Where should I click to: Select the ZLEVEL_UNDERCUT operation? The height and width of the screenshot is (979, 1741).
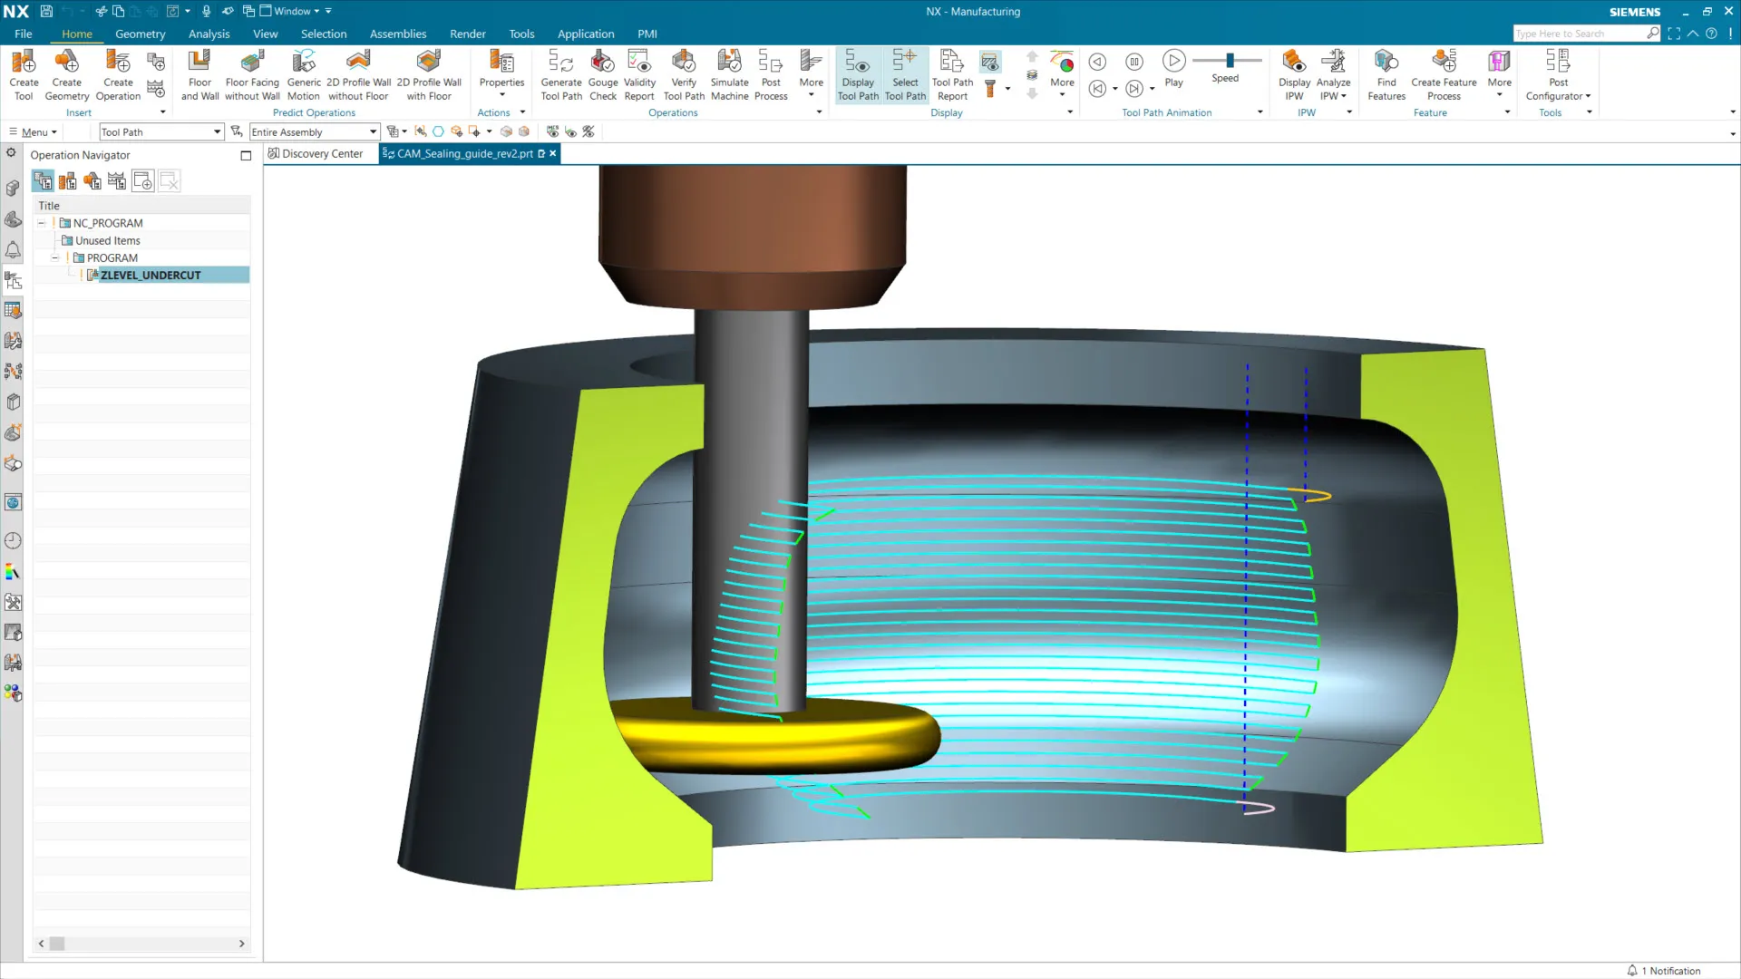coord(151,276)
